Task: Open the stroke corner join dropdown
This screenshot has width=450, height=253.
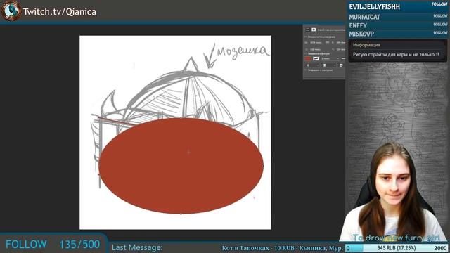Action: 341,65
